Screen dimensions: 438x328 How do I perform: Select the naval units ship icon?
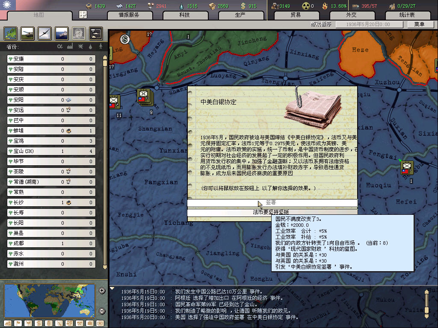point(62,33)
